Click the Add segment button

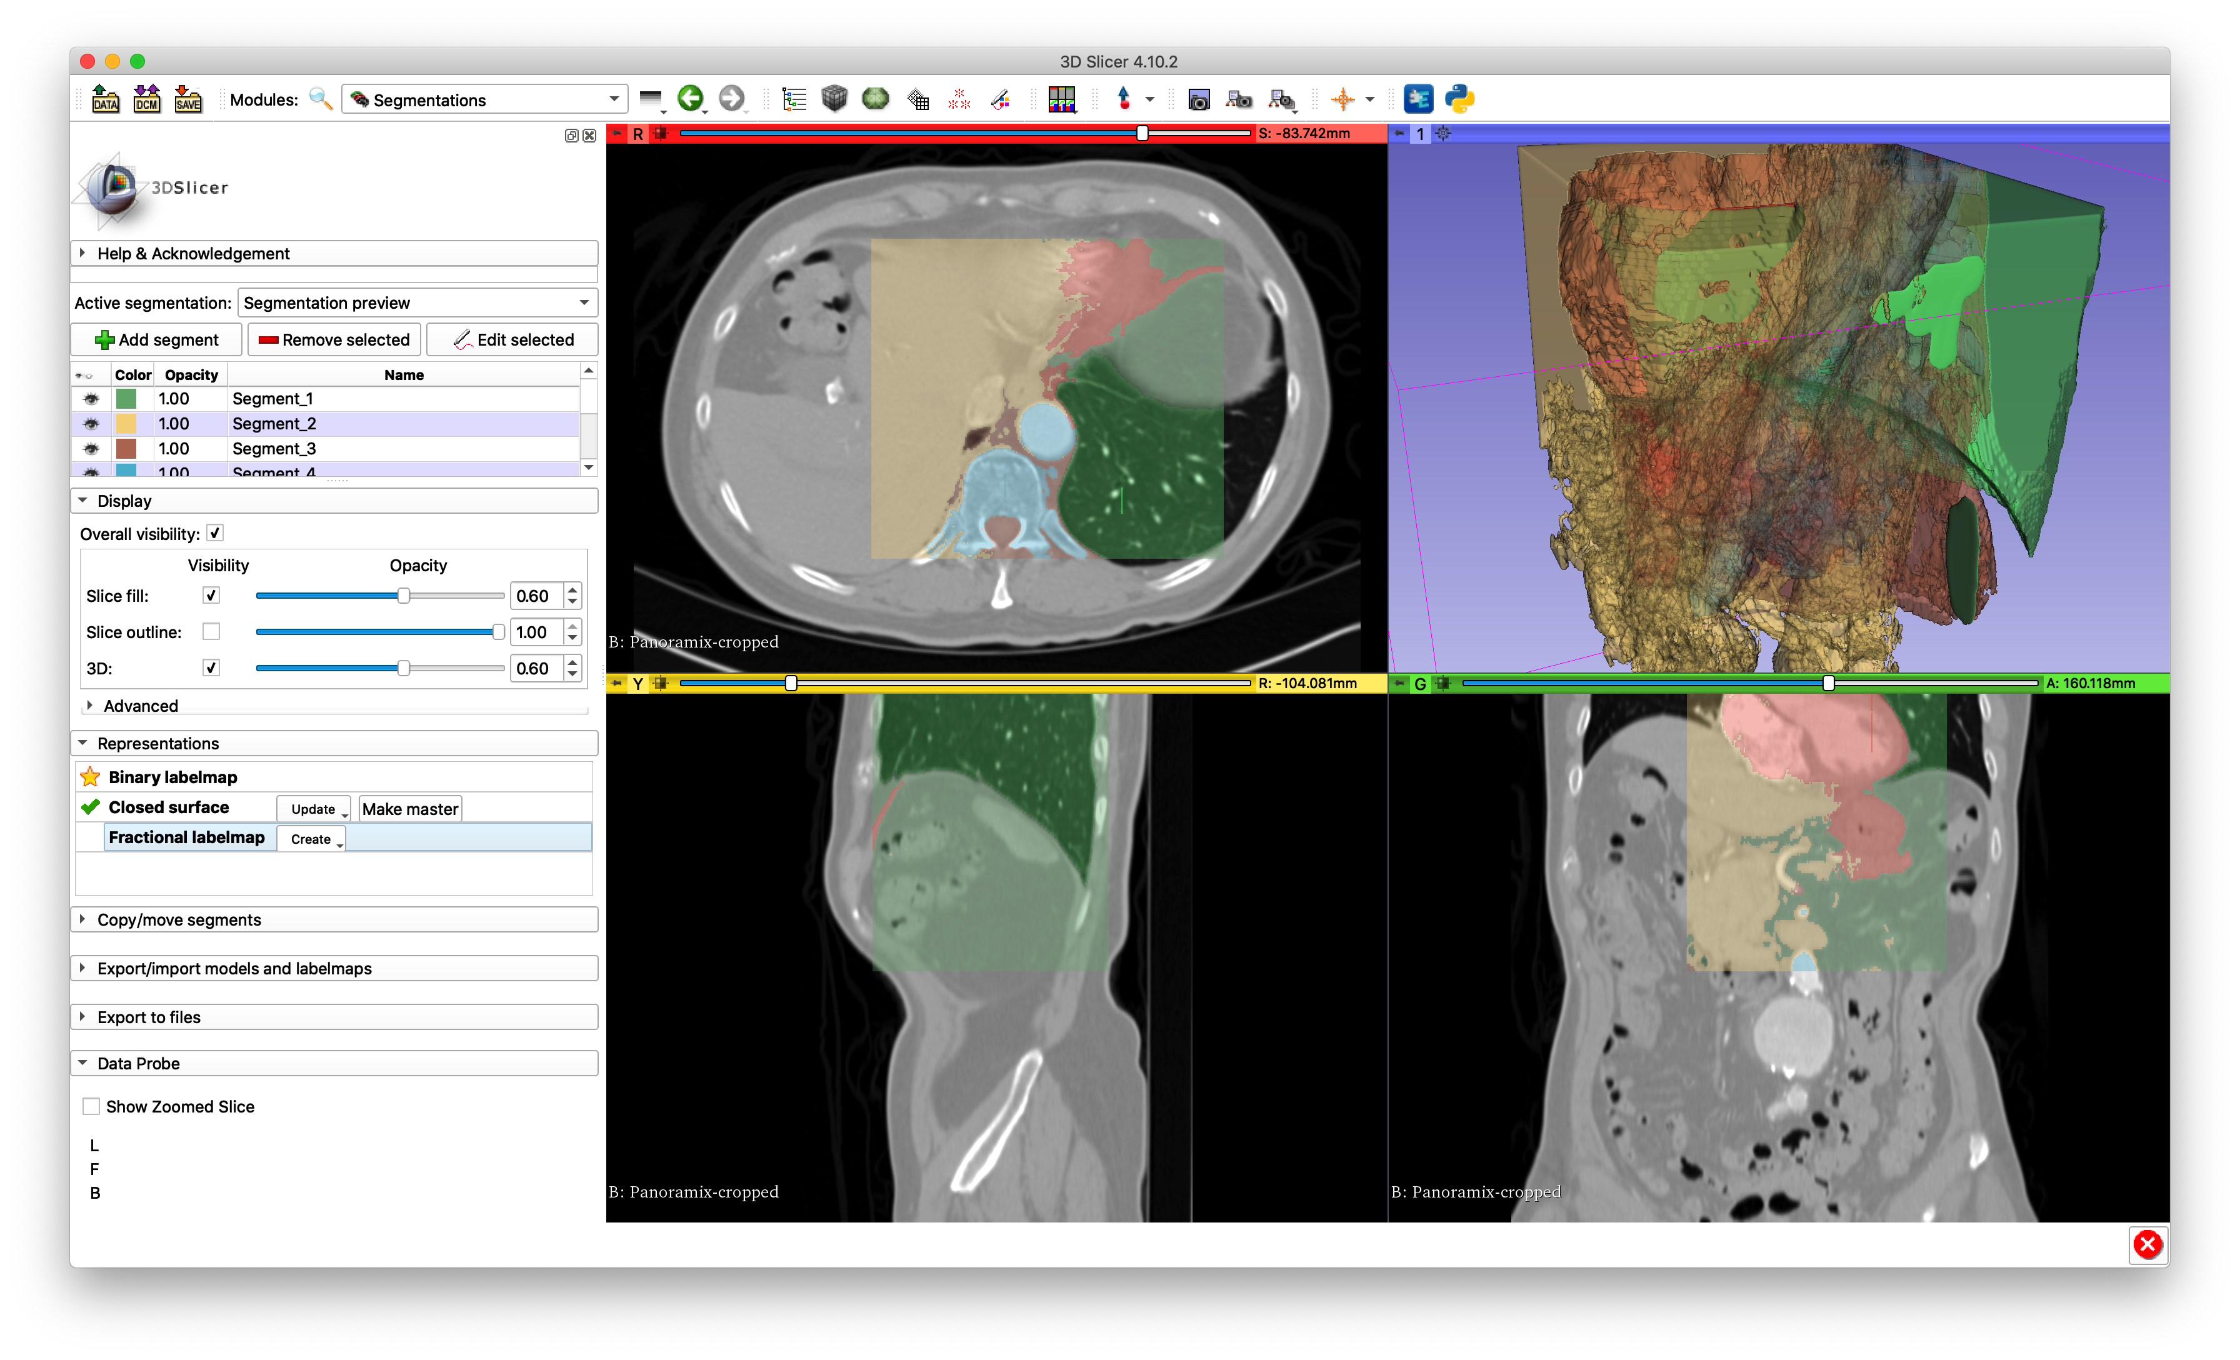[x=156, y=339]
